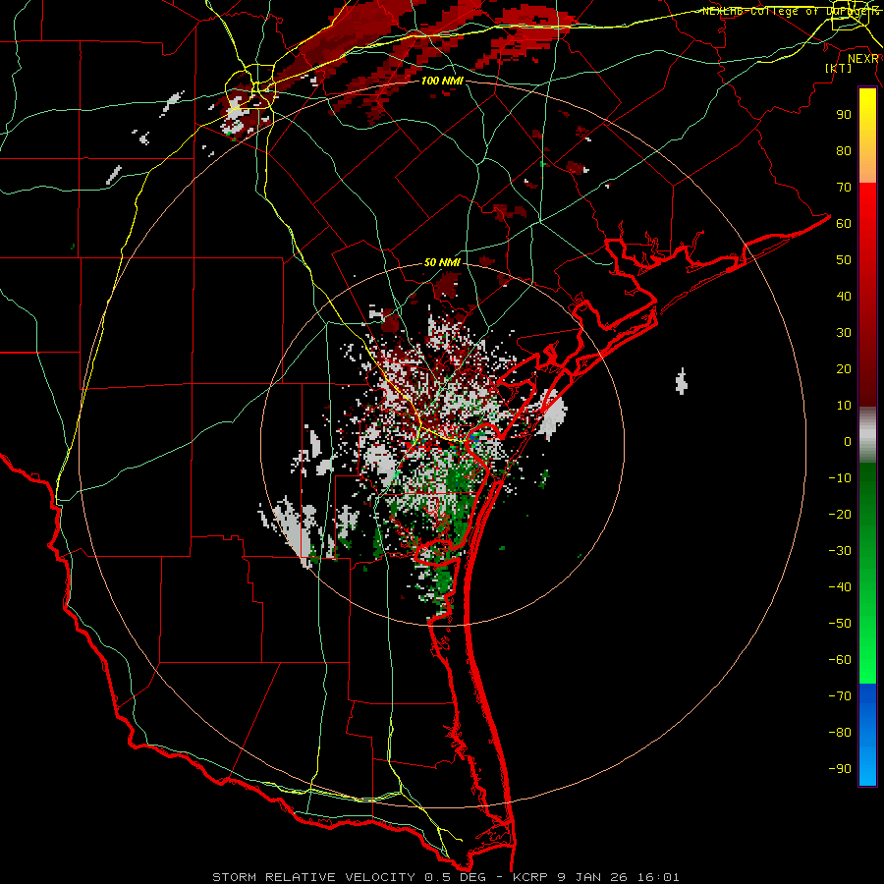Viewport: 884px width, 884px height.
Task: Click the -50 value on velocity scale
Action: (840, 624)
